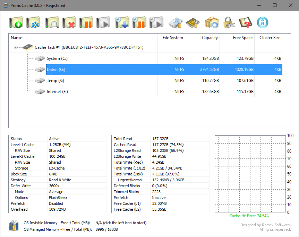Click the Options value FlushSleep

(x=58, y=198)
